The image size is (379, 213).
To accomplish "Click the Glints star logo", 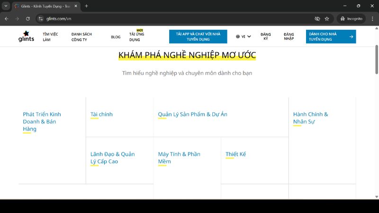I will [26, 36].
